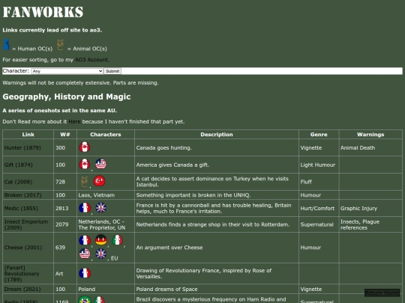The height and width of the screenshot is (303, 405).
Task: Click the Italy ball icon in the Cheese row
Action: (x=117, y=240)
